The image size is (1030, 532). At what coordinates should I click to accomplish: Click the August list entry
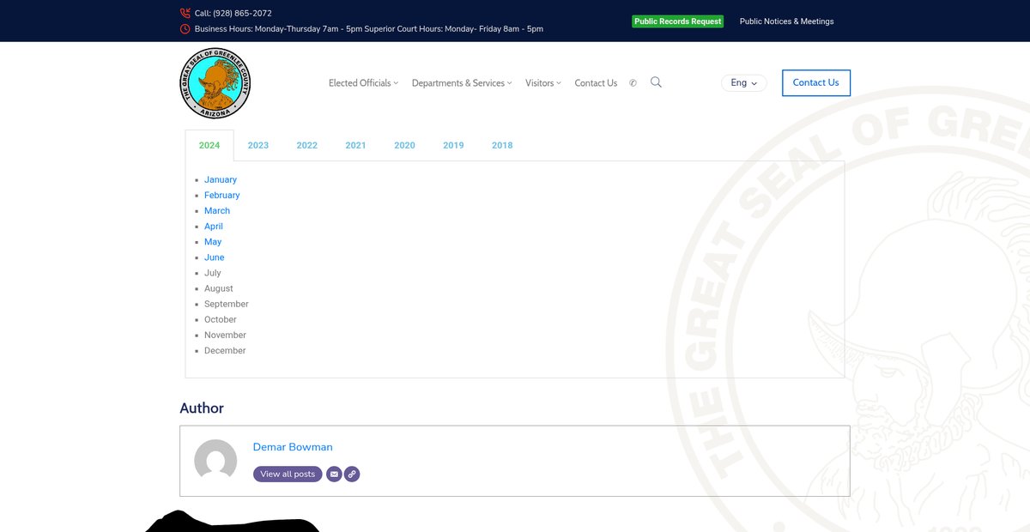tap(219, 288)
